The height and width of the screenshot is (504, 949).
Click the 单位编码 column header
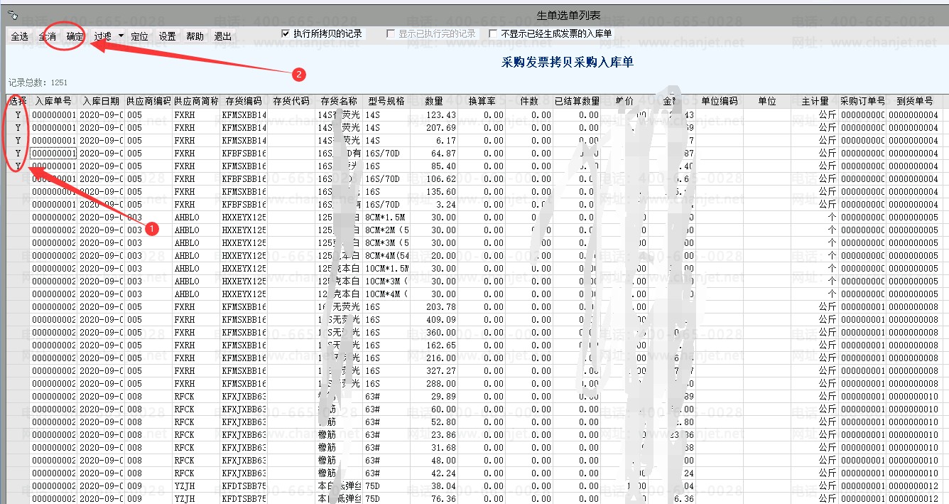point(720,102)
